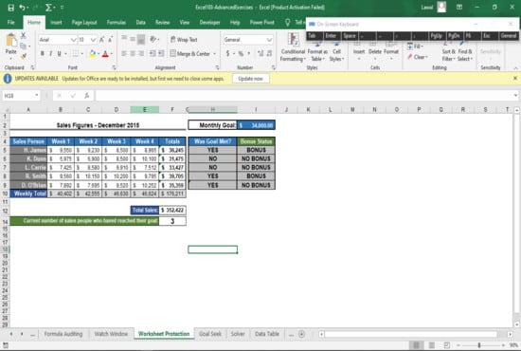Screen dimensions: 521x351
Task: Save the workbook from the quick access toolbar
Action: [x=11, y=8]
